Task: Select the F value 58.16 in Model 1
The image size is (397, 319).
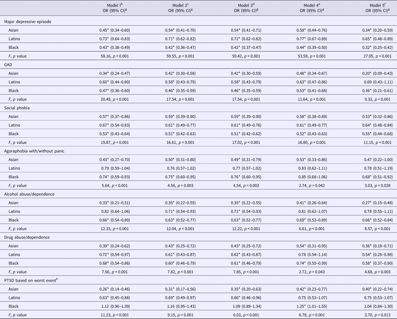Action: [x=115, y=56]
